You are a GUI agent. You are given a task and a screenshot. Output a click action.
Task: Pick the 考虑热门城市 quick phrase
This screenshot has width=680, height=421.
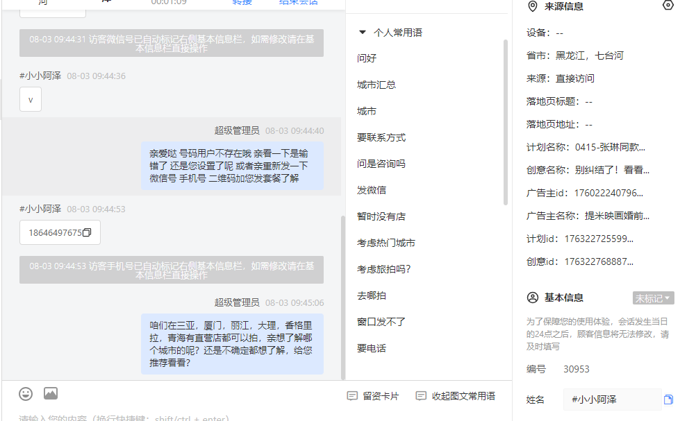click(386, 243)
